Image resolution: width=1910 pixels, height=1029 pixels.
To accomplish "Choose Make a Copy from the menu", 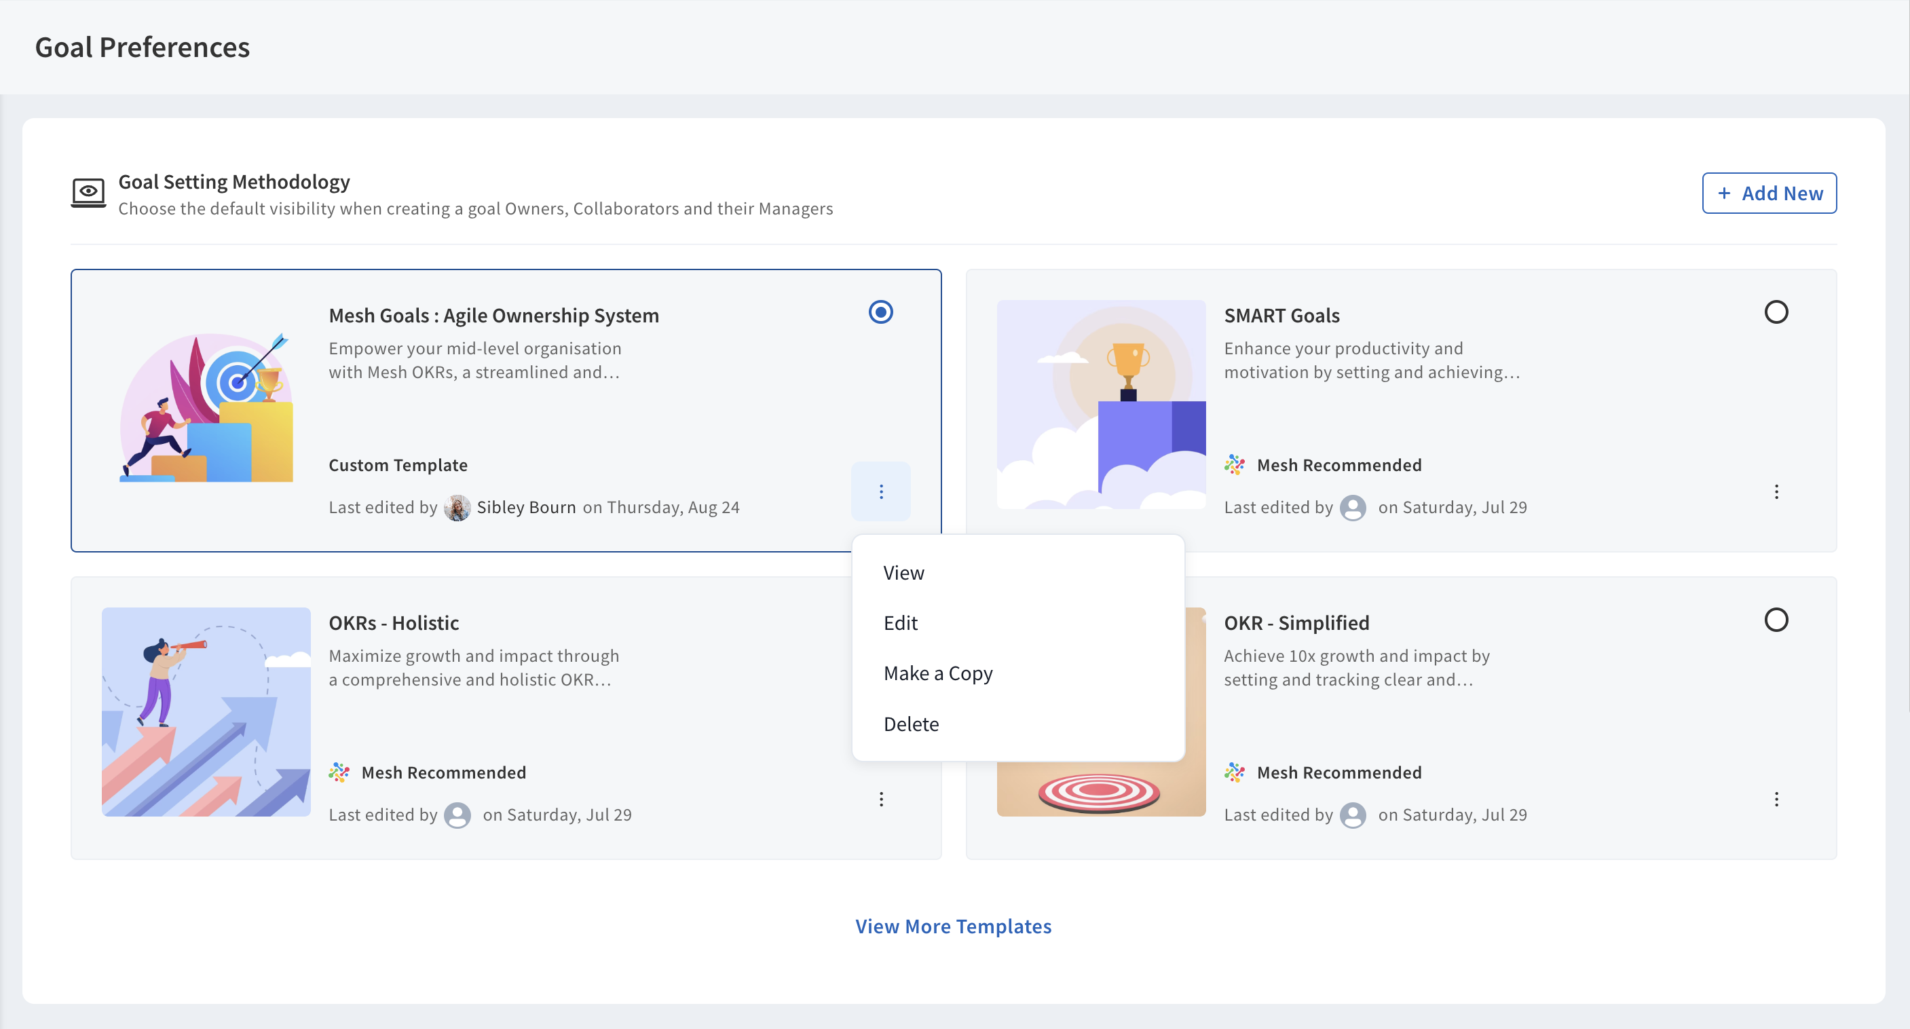I will [x=937, y=673].
